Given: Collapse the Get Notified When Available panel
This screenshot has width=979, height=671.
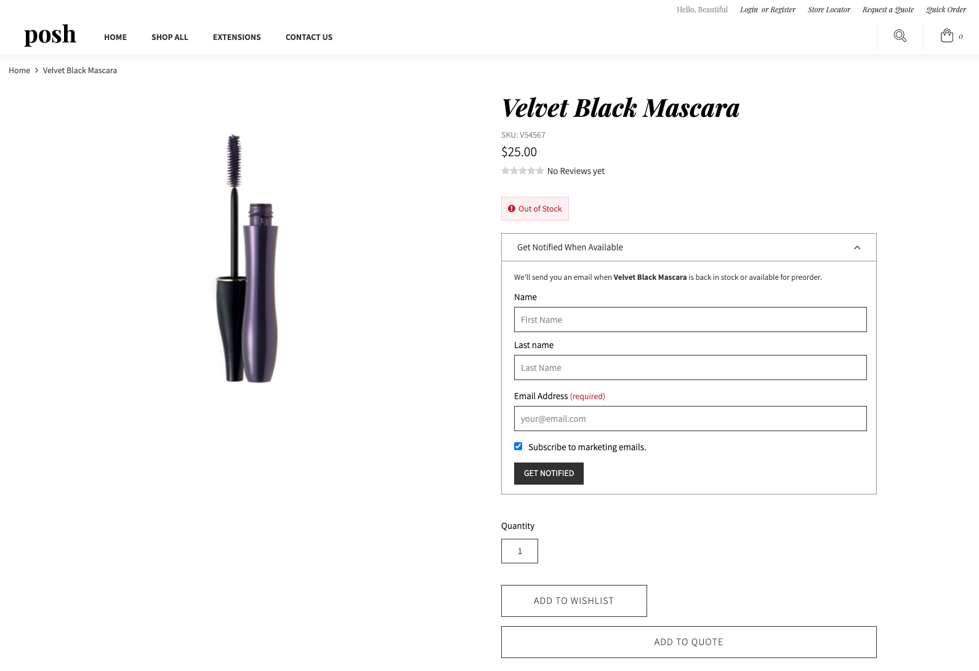Looking at the screenshot, I should [x=688, y=247].
